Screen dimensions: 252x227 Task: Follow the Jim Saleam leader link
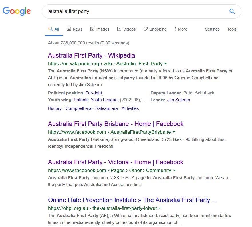pyautogui.click(x=178, y=100)
